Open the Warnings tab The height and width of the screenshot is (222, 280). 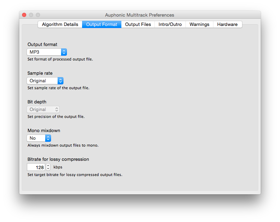(x=199, y=24)
